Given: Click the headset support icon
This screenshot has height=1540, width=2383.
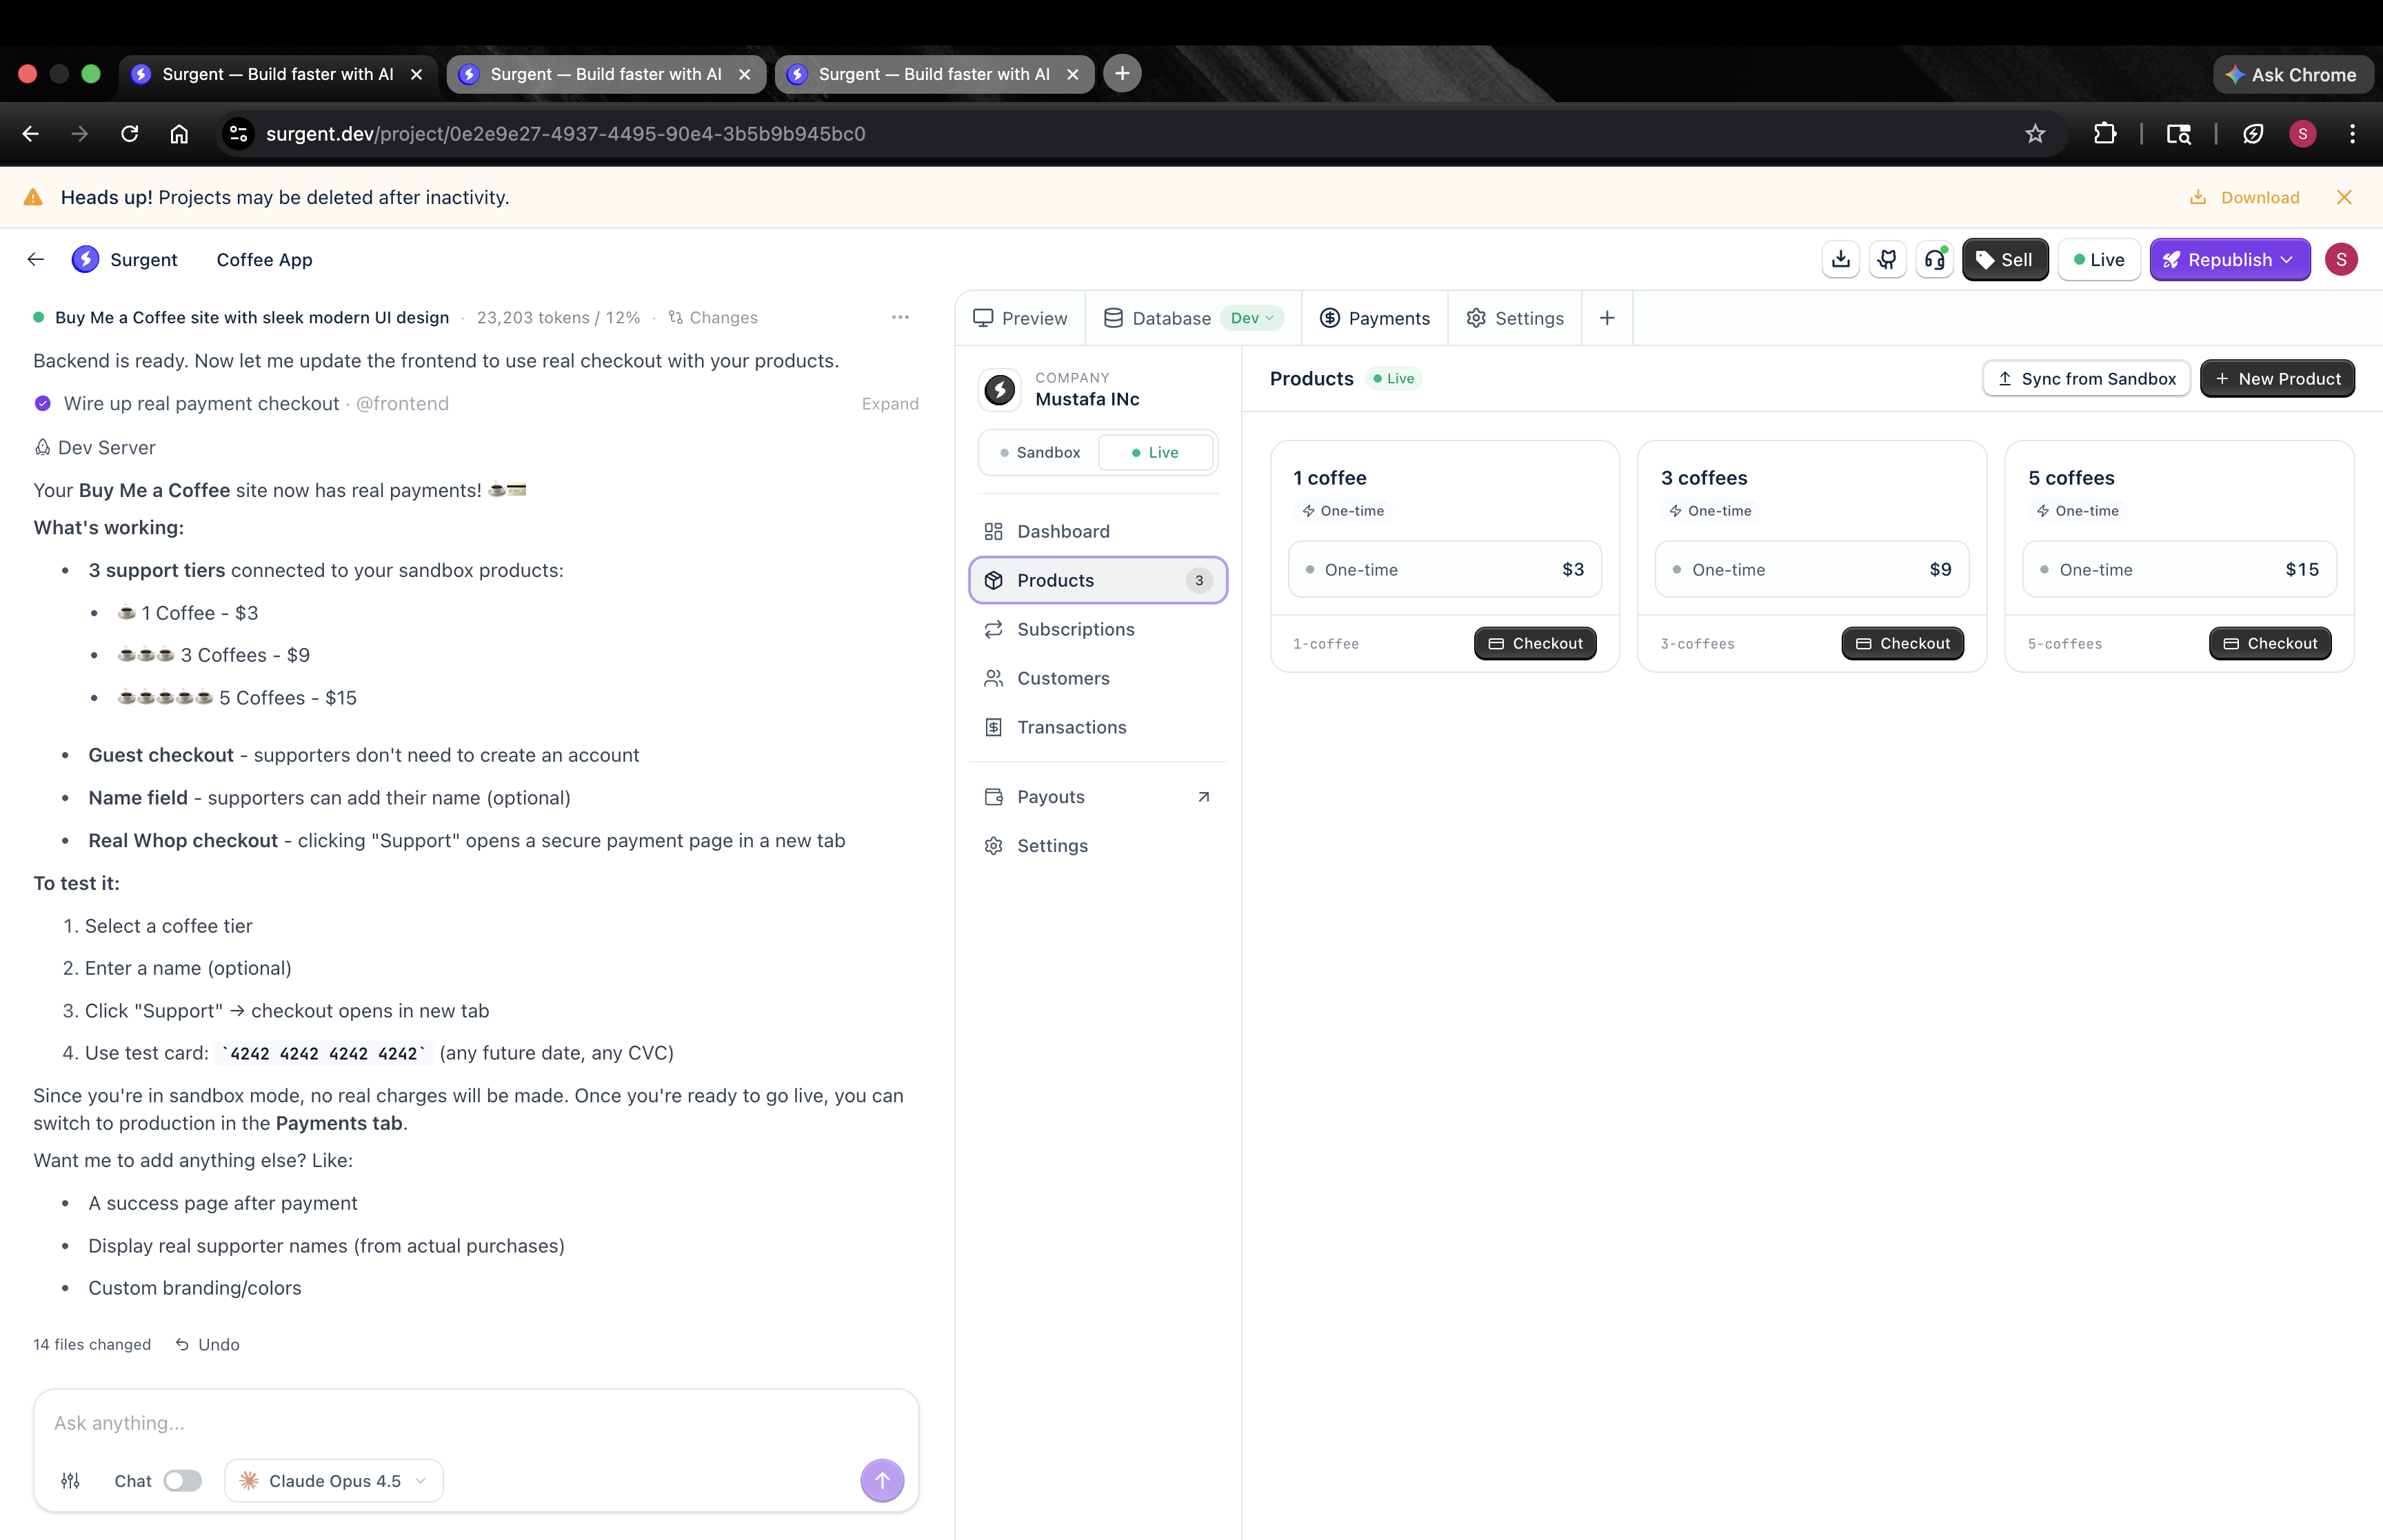Looking at the screenshot, I should pos(1935,260).
